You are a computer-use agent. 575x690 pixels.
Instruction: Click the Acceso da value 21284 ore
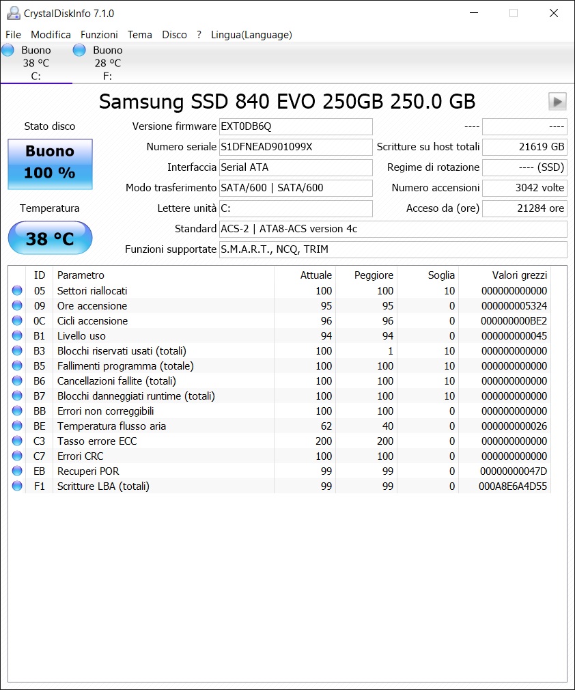[524, 208]
